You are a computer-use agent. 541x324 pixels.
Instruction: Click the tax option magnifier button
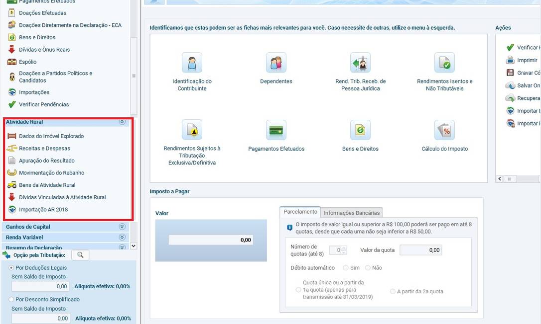80,255
